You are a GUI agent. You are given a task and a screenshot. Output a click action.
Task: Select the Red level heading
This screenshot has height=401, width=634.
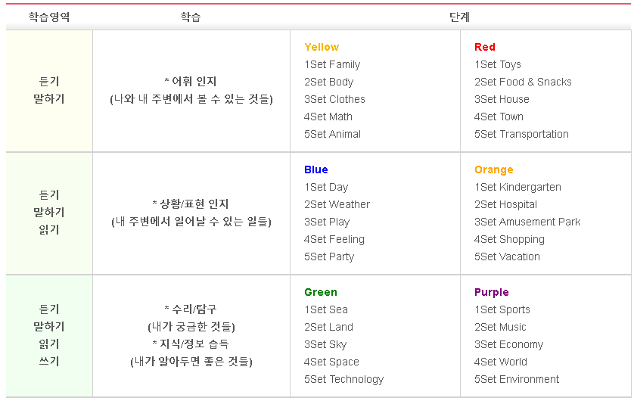coord(485,48)
